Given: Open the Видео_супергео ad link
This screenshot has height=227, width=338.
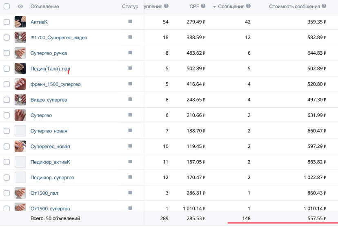Looking at the screenshot, I should (49, 100).
